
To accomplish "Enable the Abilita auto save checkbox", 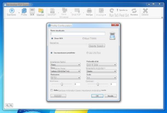I will tap(52, 90).
